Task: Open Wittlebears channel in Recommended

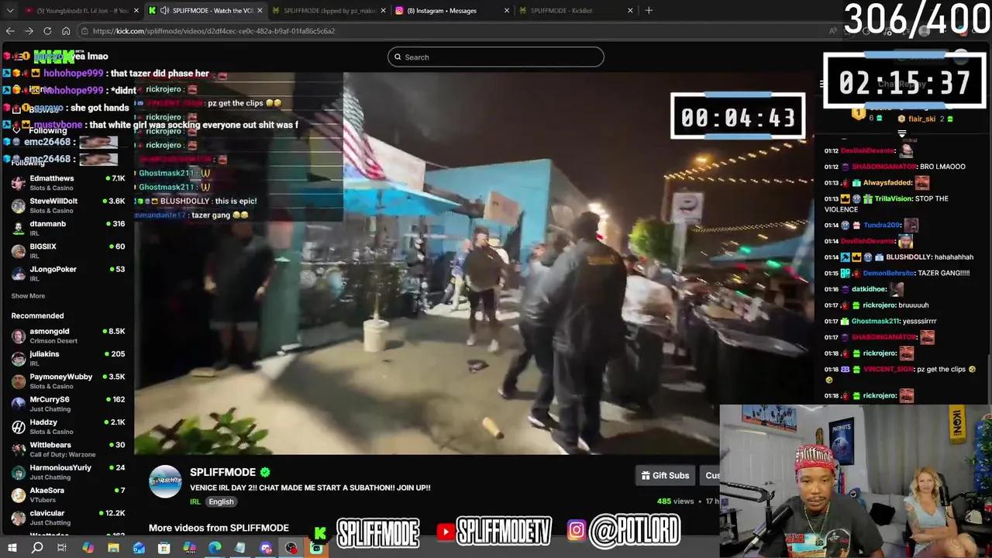Action: (x=68, y=449)
